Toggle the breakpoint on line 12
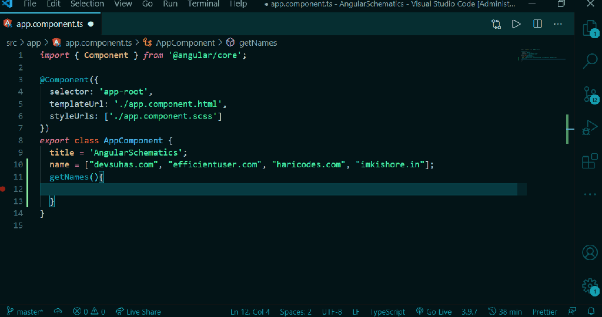This screenshot has height=317, width=602. click(x=4, y=189)
